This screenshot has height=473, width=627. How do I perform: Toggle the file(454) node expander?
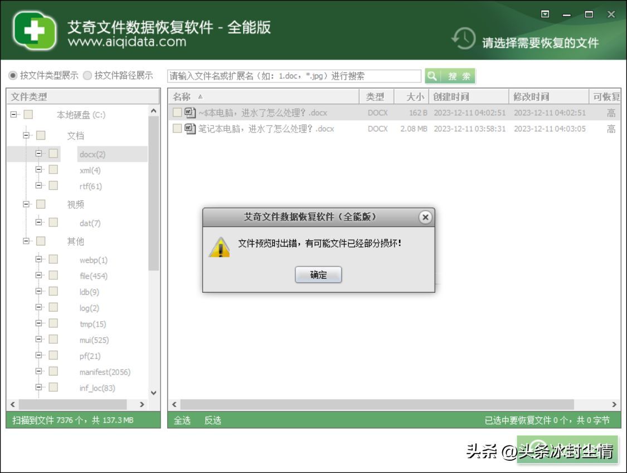tap(39, 275)
